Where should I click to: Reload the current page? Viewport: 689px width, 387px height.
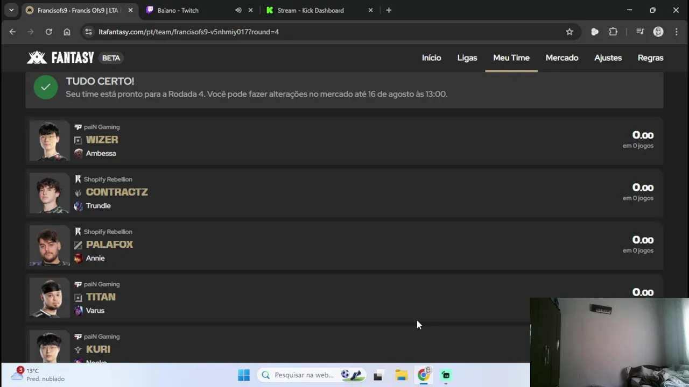click(x=48, y=32)
